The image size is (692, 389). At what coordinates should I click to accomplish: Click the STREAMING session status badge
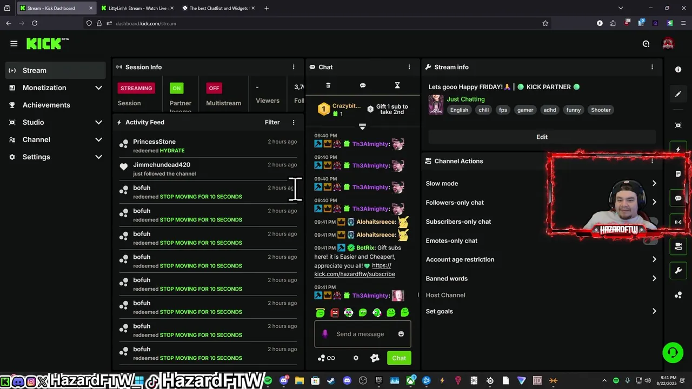[x=136, y=88]
